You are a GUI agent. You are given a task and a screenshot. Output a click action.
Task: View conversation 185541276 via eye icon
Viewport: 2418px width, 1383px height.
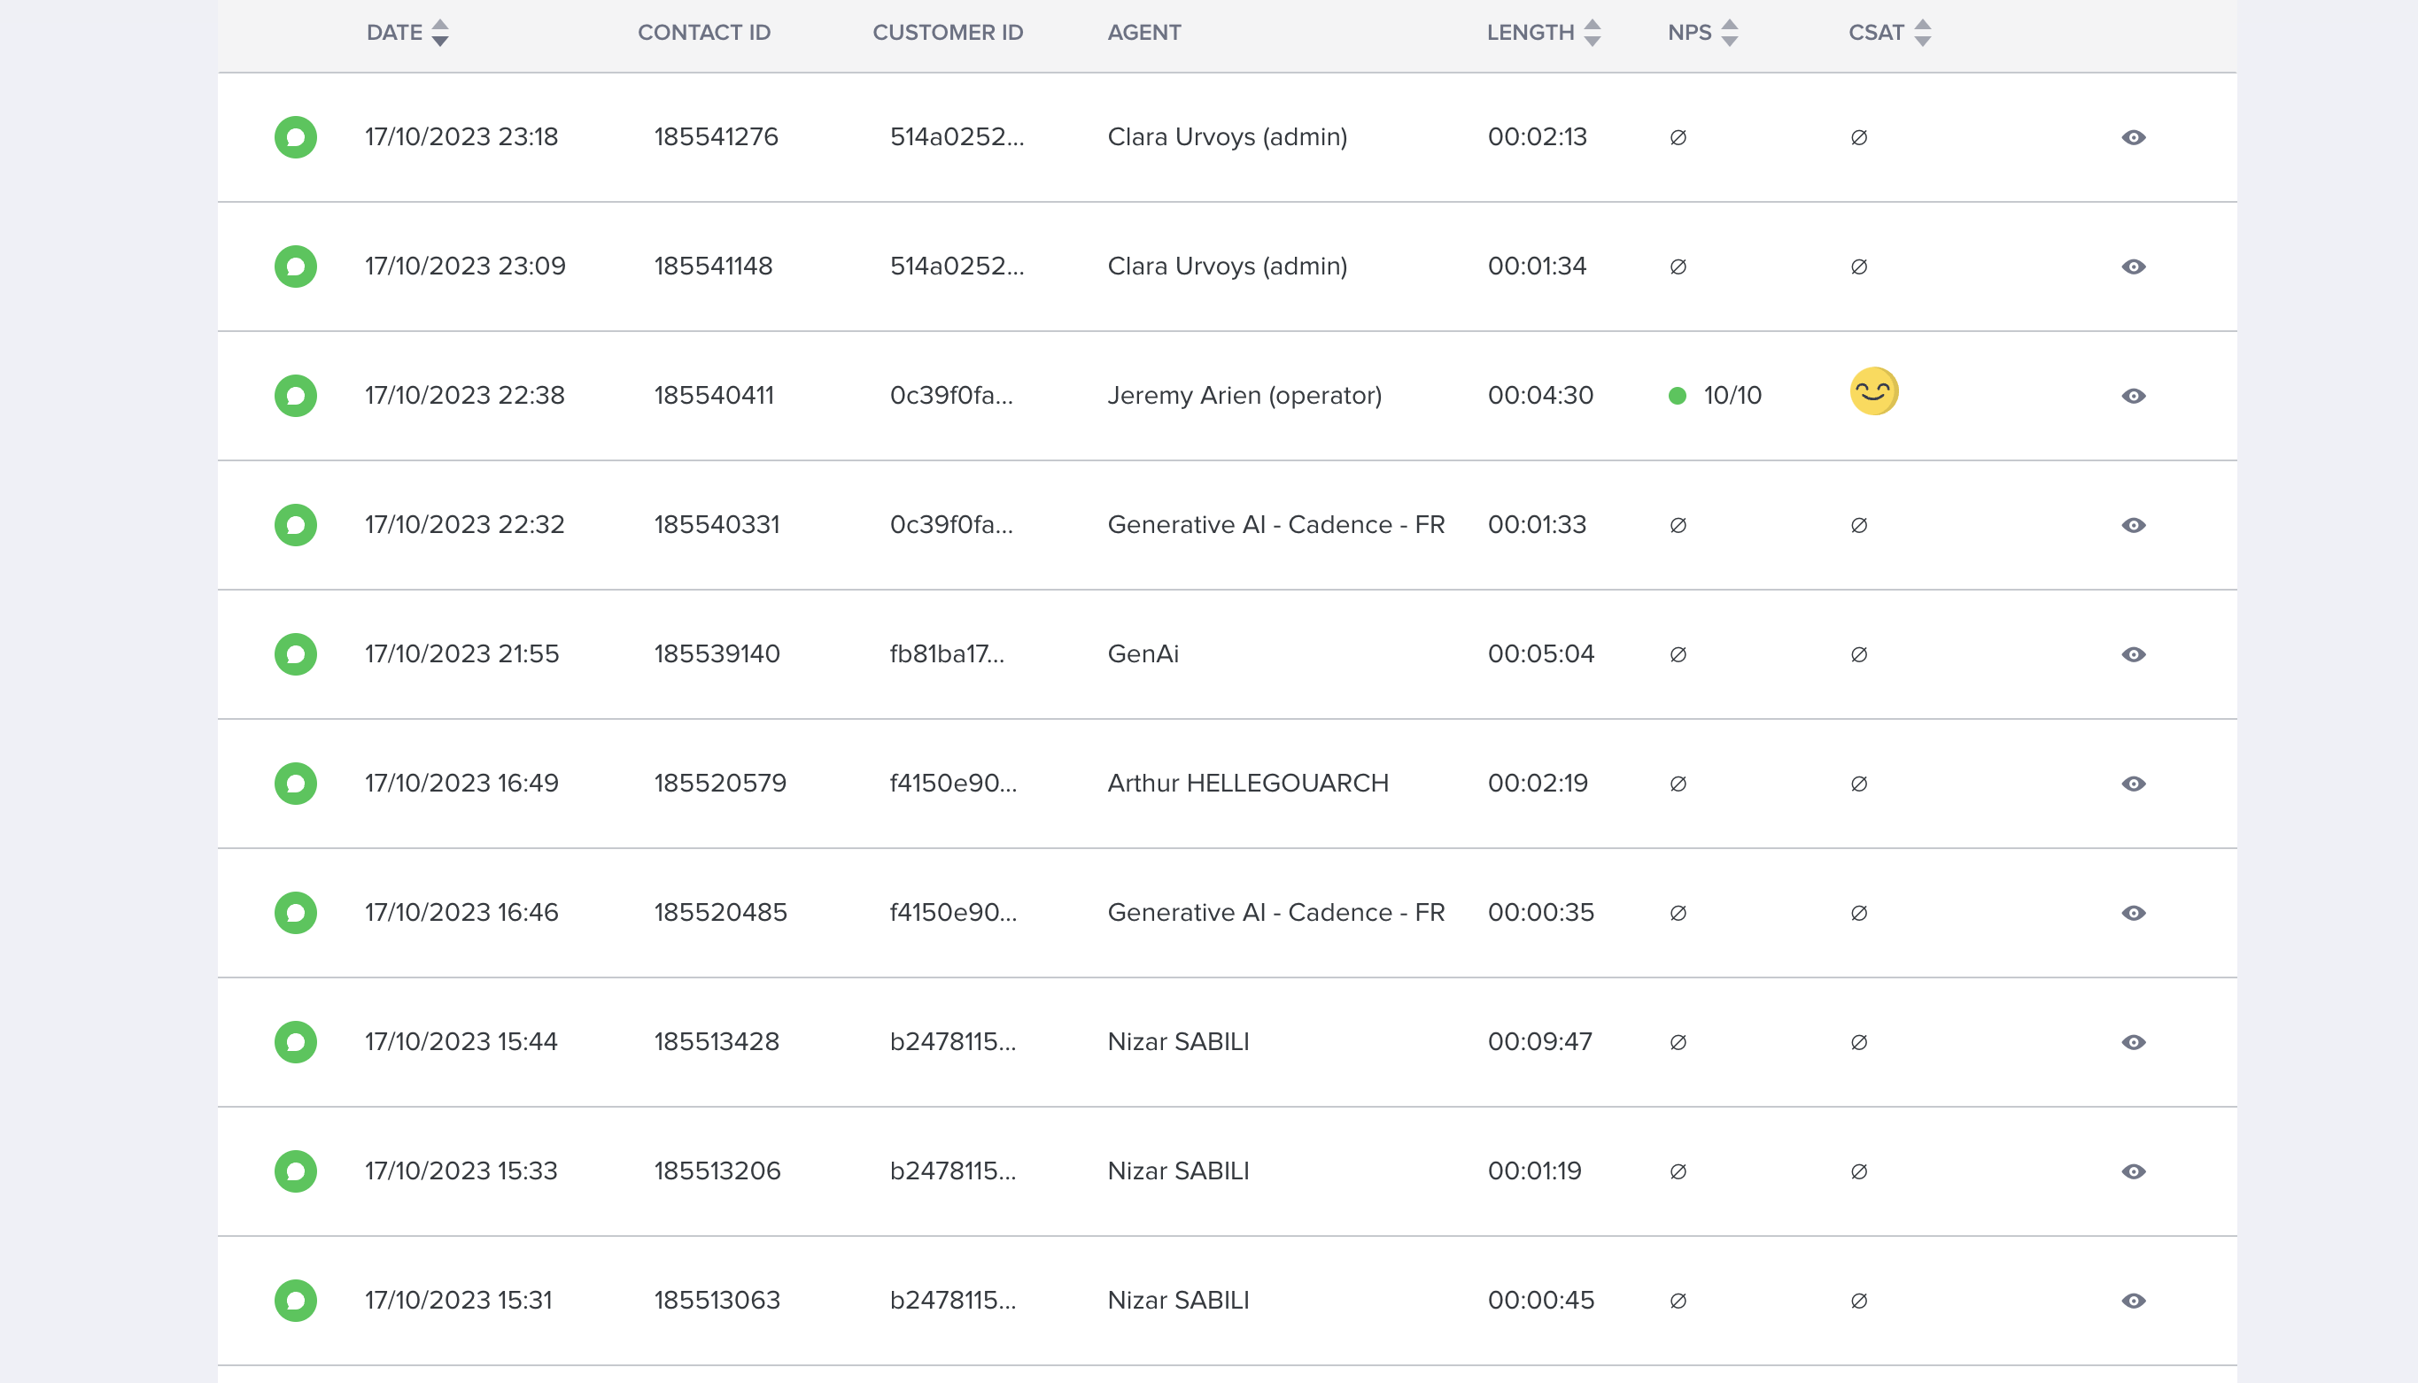pyautogui.click(x=2133, y=136)
